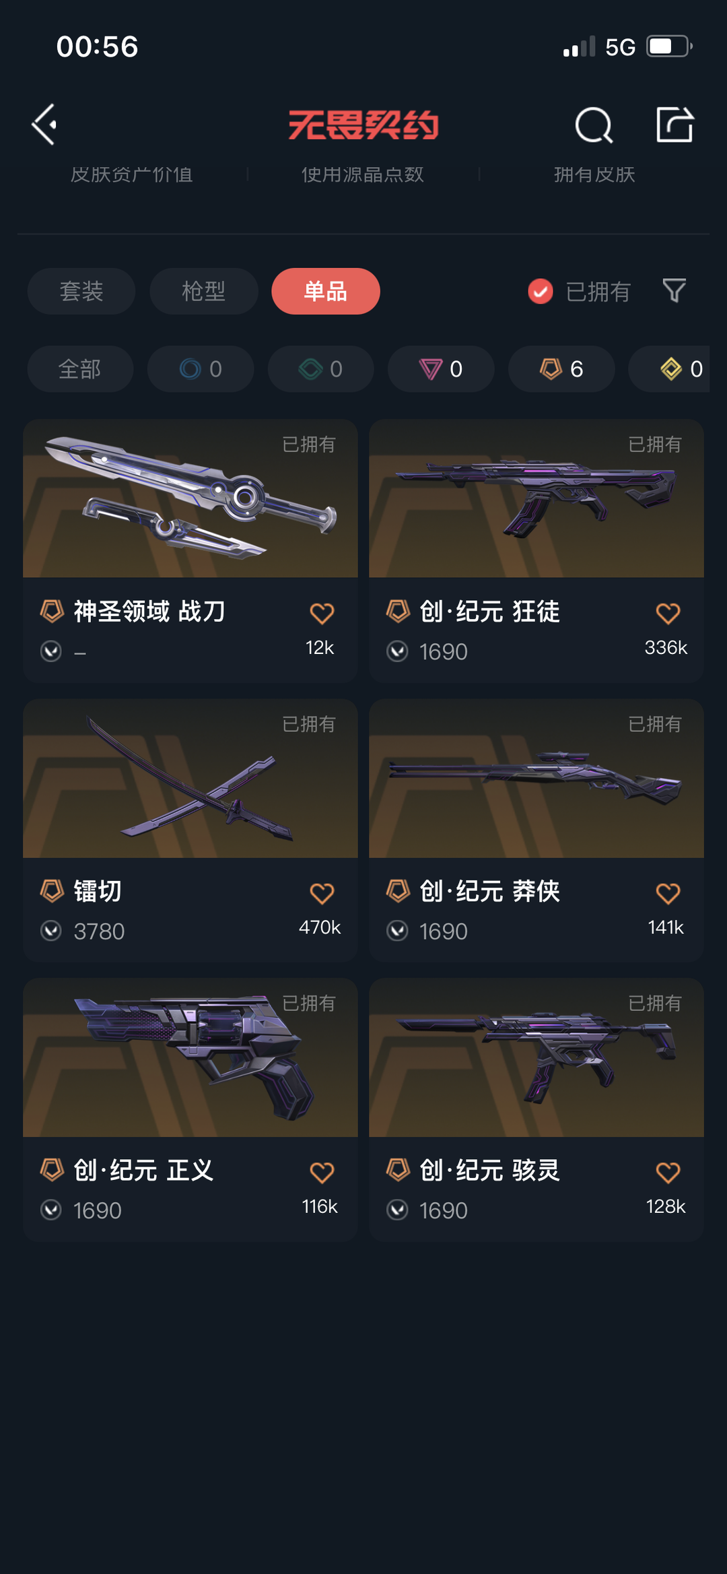The image size is (727, 1574).
Task: Filter by orange tier showing 6
Action: 561,369
